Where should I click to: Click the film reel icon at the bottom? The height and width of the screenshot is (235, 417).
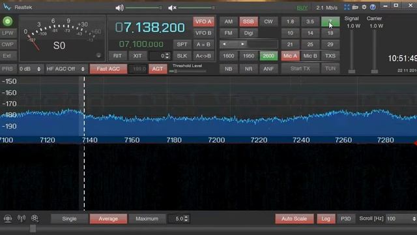click(x=35, y=219)
